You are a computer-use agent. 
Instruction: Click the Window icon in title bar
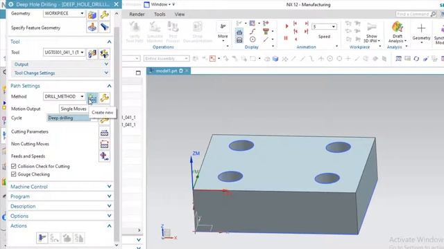[x=146, y=5]
